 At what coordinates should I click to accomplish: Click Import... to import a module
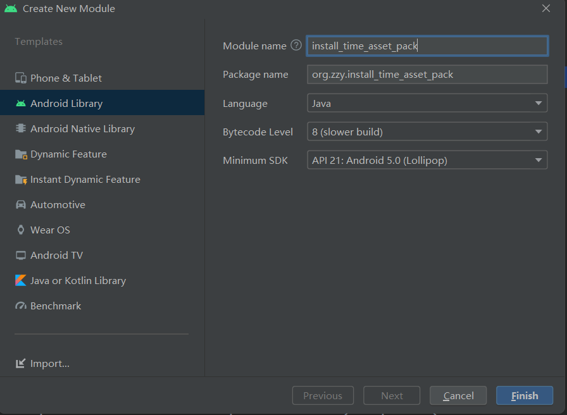(x=50, y=363)
